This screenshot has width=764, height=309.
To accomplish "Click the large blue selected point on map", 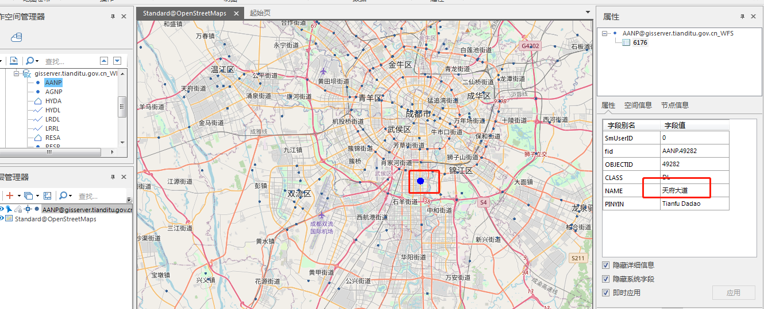I will [420, 181].
